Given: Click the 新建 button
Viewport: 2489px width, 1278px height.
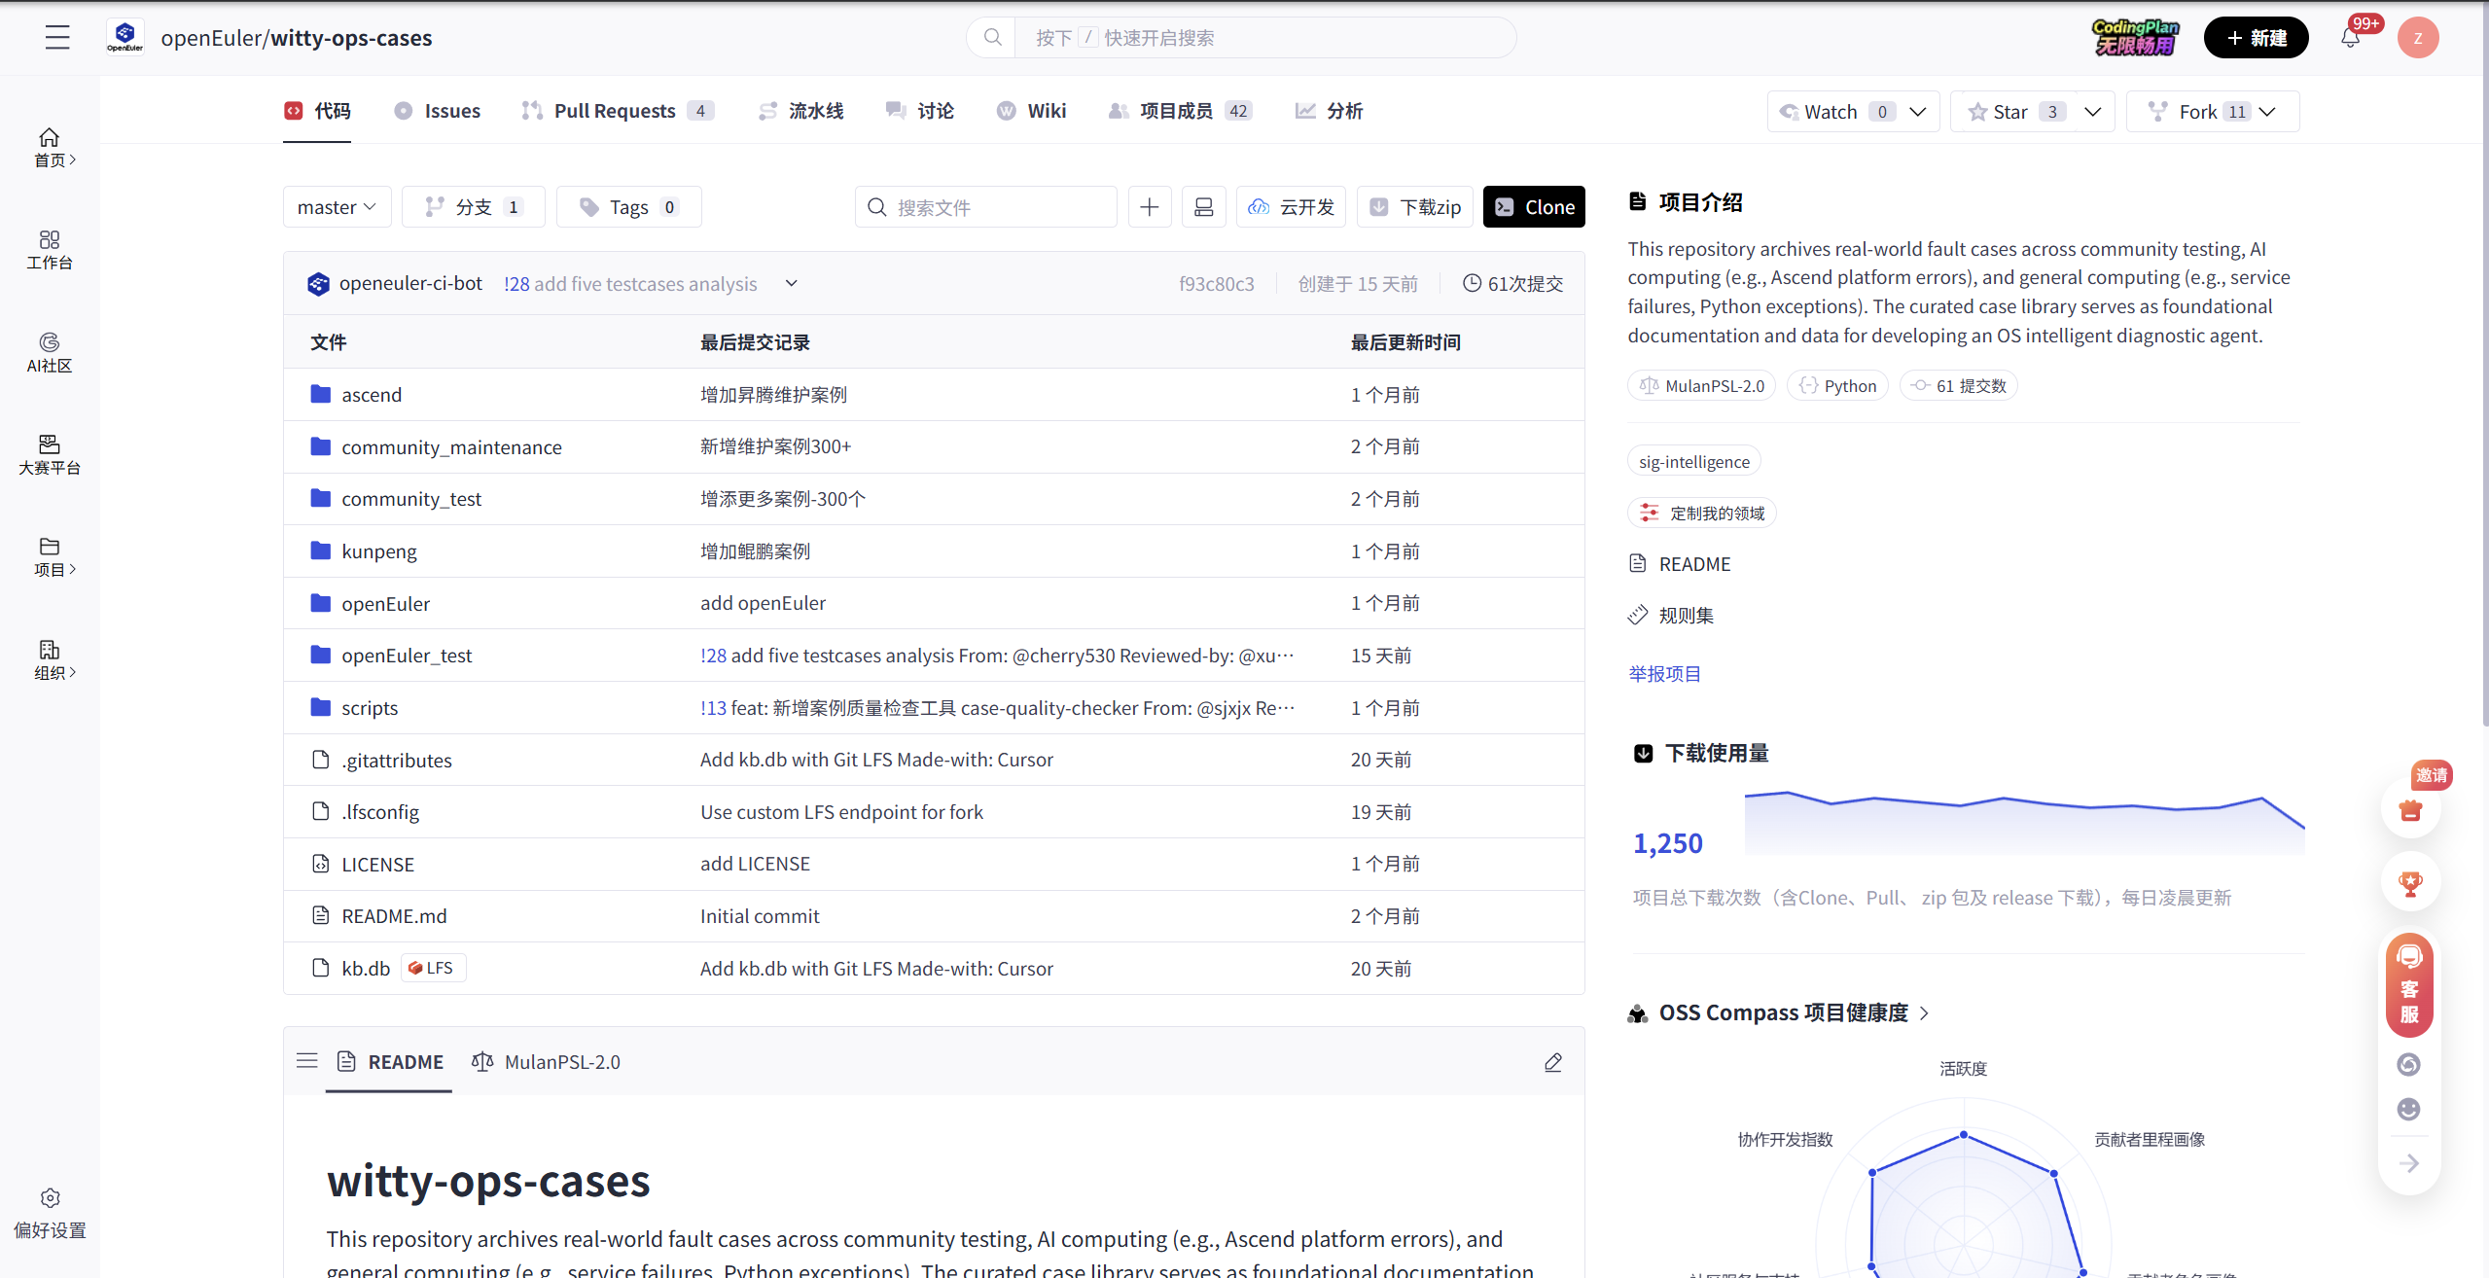Looking at the screenshot, I should (2256, 38).
